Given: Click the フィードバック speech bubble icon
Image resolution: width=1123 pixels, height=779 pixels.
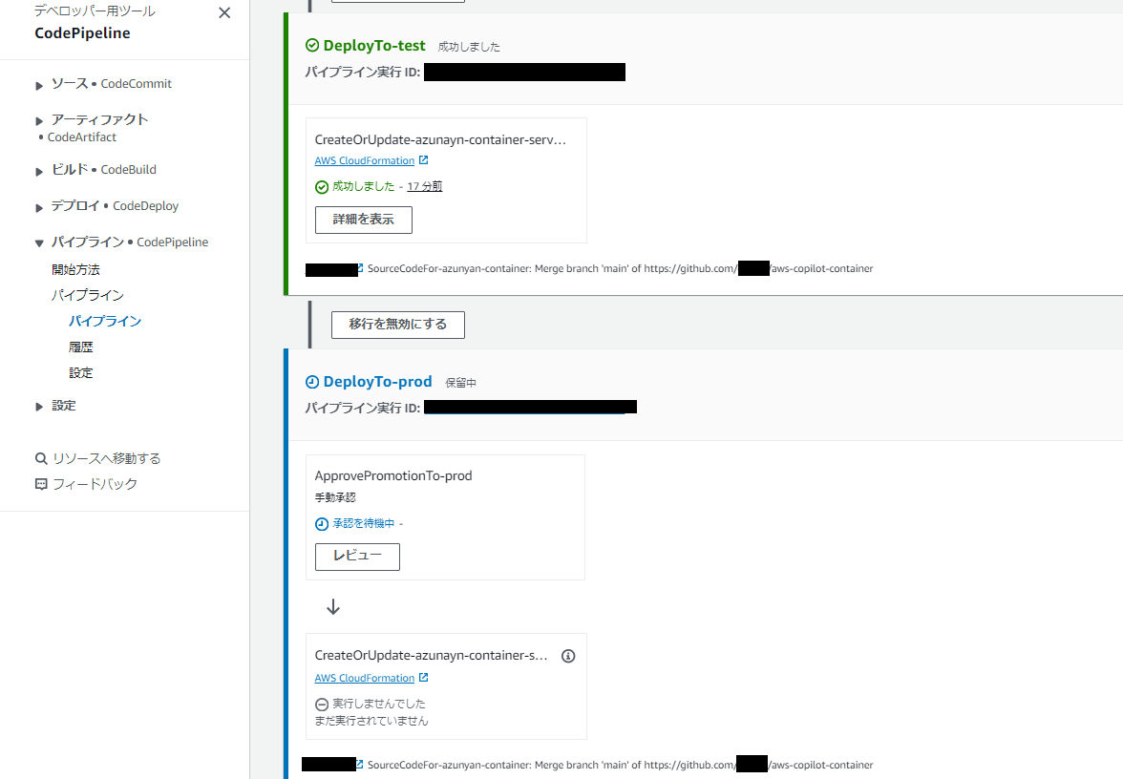Looking at the screenshot, I should [x=41, y=485].
